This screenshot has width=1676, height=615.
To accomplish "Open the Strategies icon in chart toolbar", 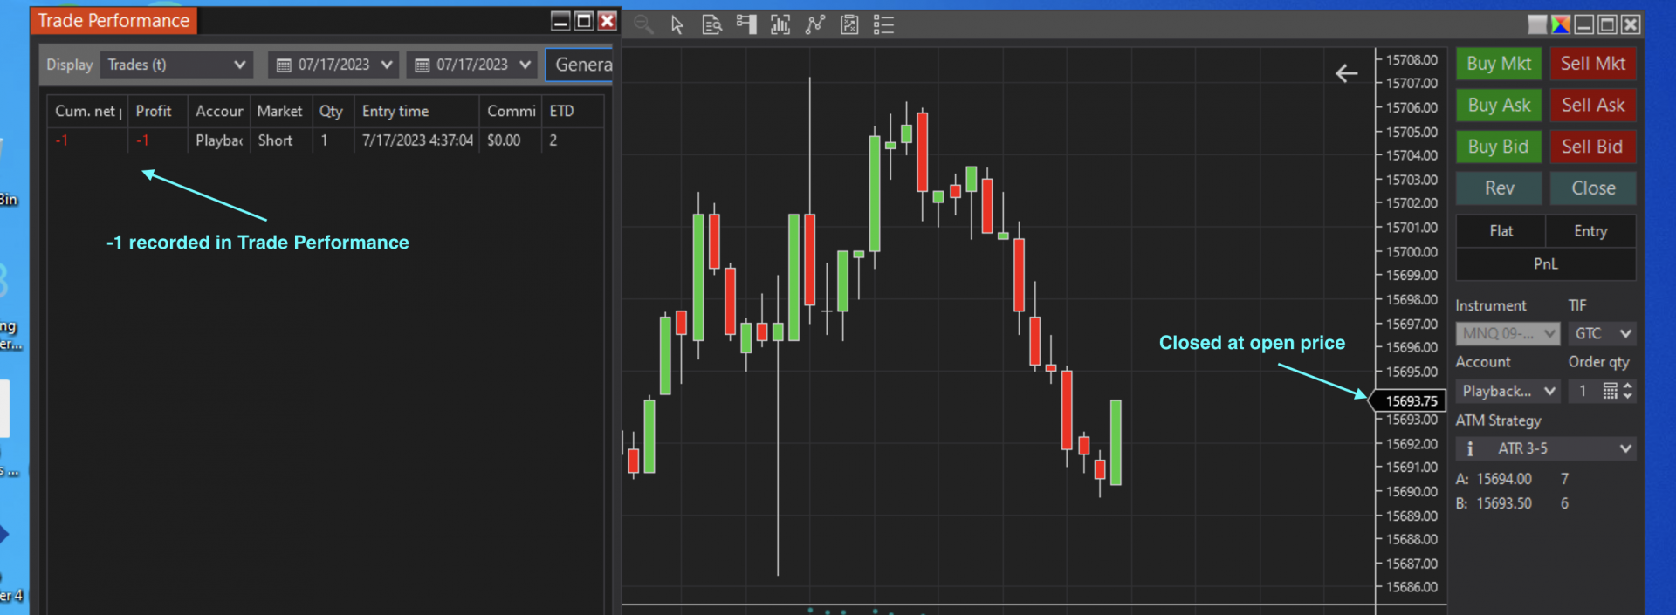I will click(849, 24).
